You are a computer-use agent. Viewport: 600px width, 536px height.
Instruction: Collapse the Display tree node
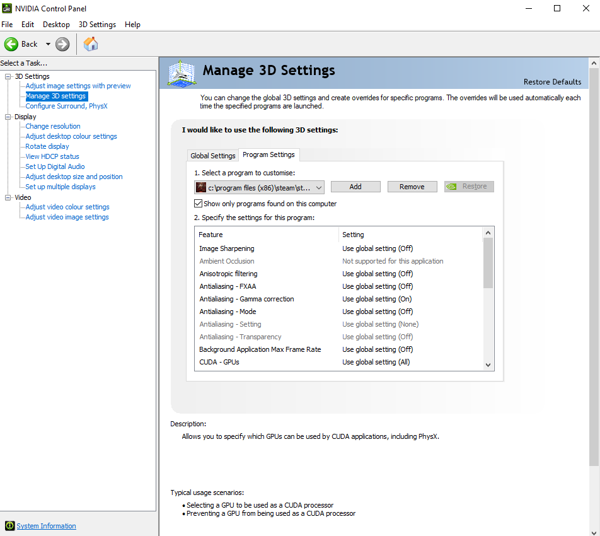point(8,117)
